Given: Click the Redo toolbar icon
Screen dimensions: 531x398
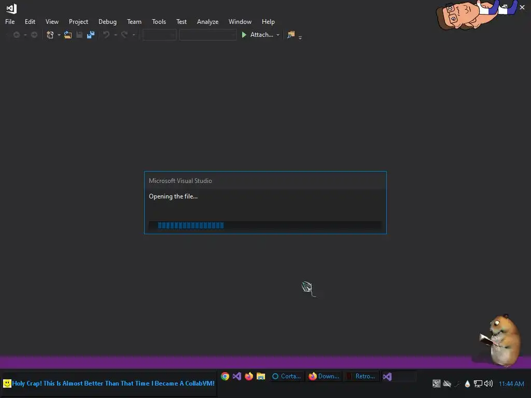Looking at the screenshot, I should (124, 35).
